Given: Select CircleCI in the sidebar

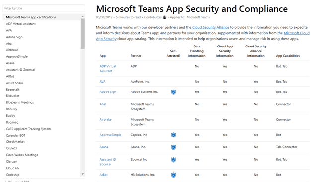Looking at the screenshot, I should pyautogui.click(x=11, y=148).
